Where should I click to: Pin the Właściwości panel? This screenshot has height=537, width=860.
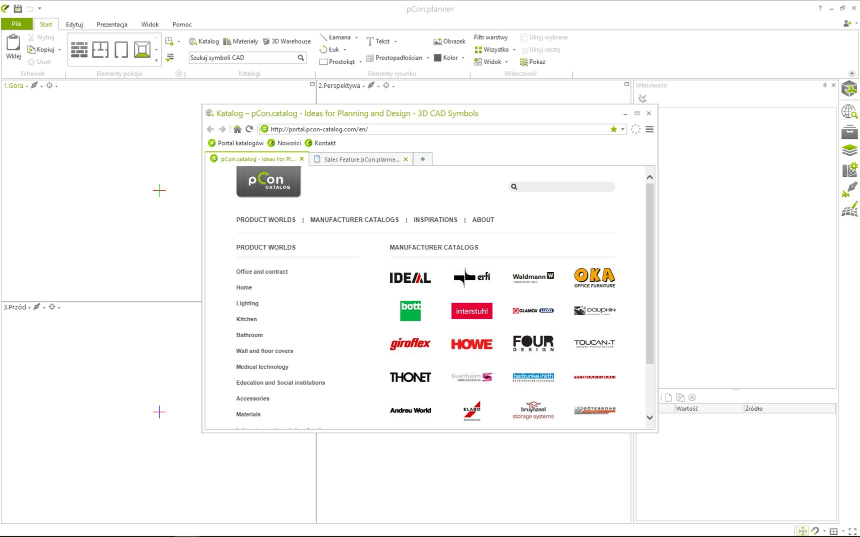825,85
